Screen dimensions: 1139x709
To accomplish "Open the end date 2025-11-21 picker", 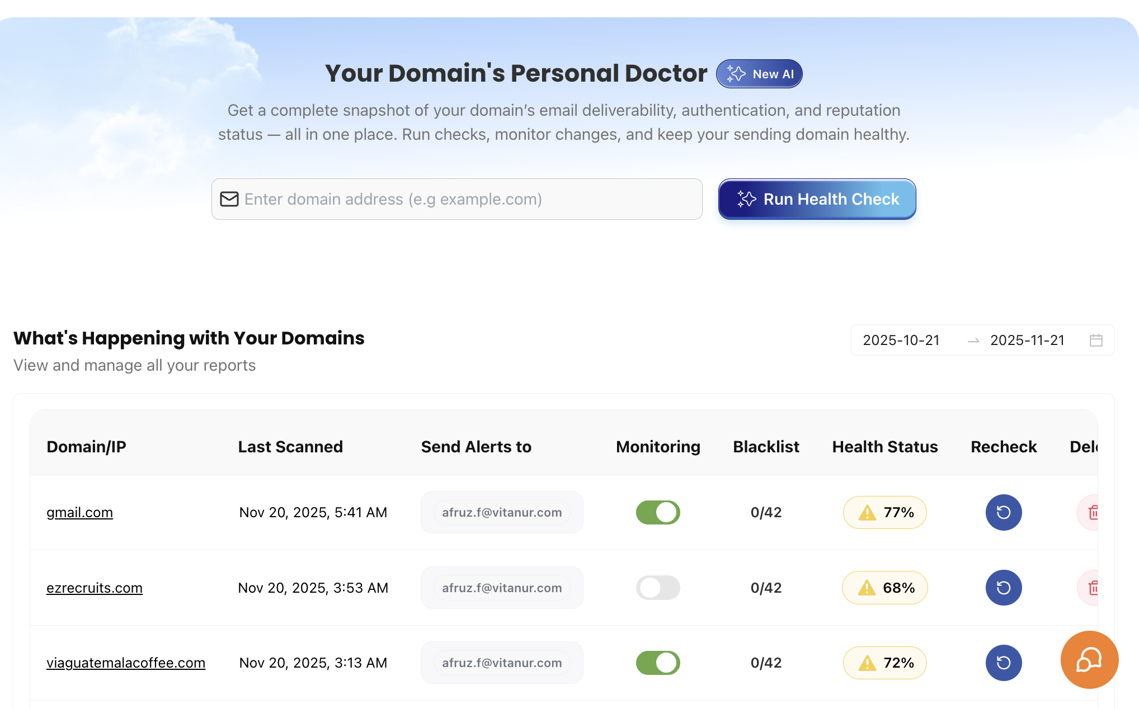I will [1027, 340].
